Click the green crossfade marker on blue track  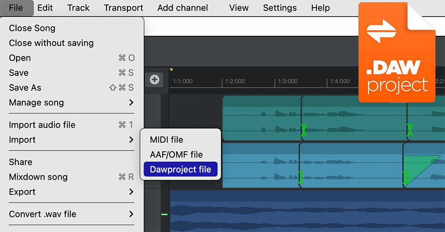(302, 177)
